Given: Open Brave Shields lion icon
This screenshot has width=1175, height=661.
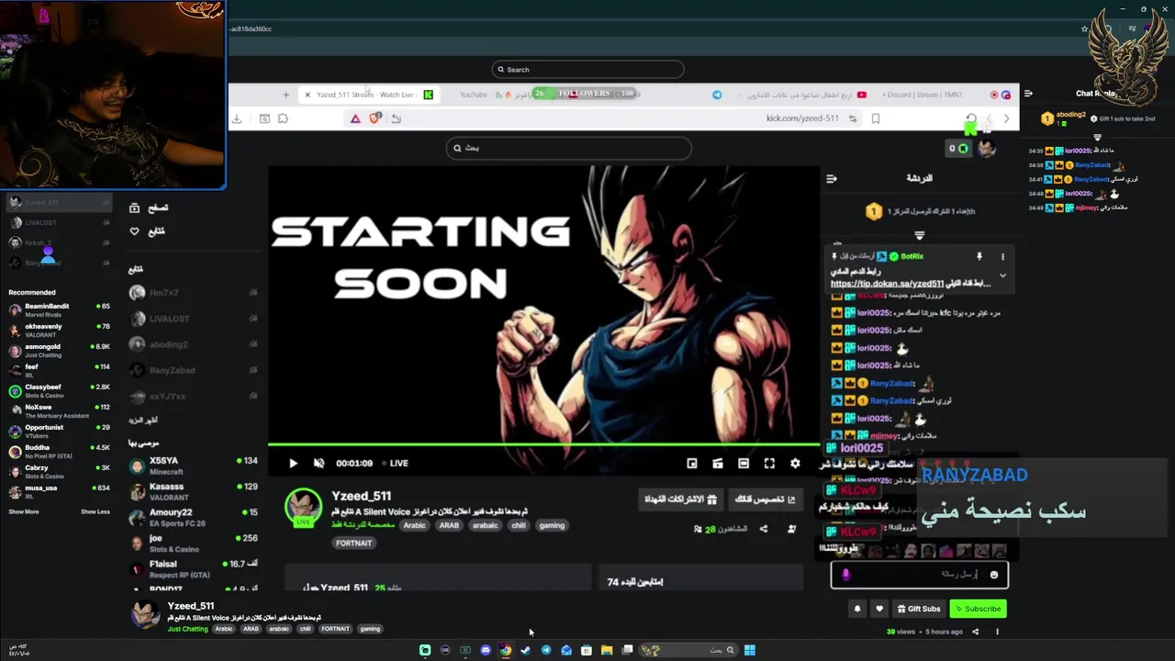Looking at the screenshot, I should click(375, 118).
